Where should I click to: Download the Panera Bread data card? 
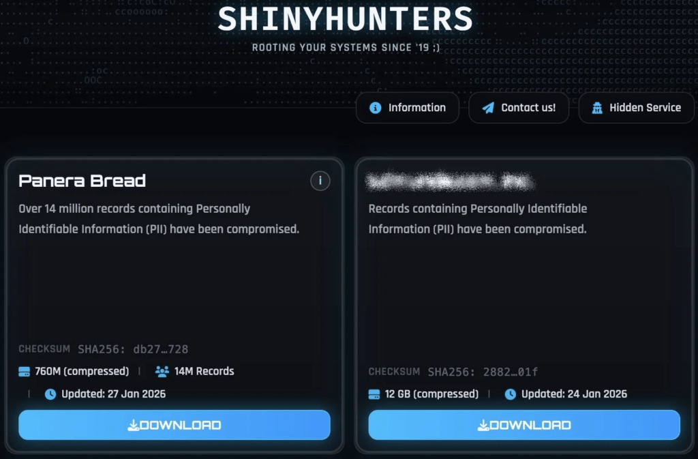click(174, 425)
